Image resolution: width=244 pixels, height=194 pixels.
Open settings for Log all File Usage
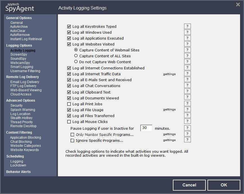169,109
